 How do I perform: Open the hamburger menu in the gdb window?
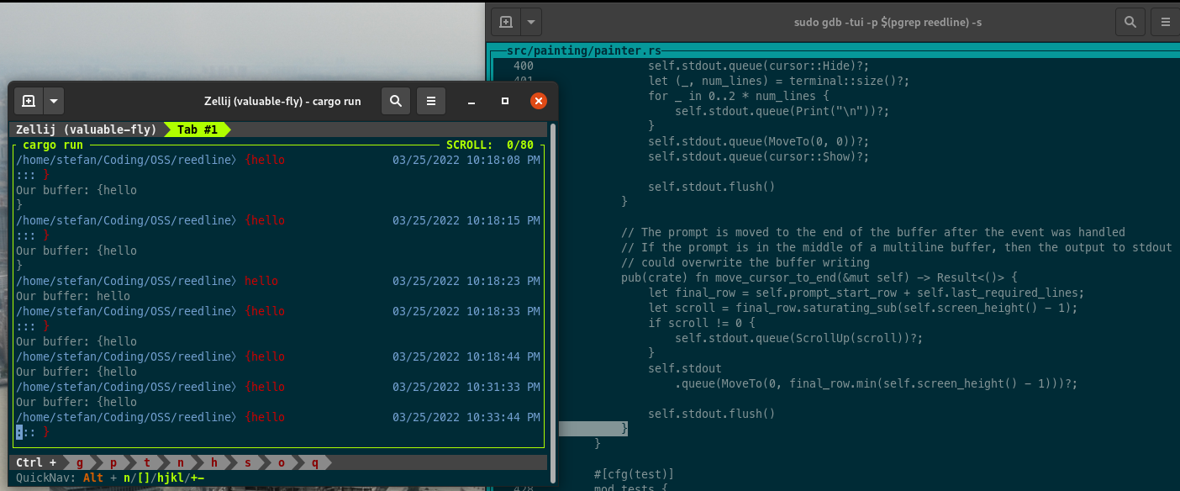tap(1167, 22)
